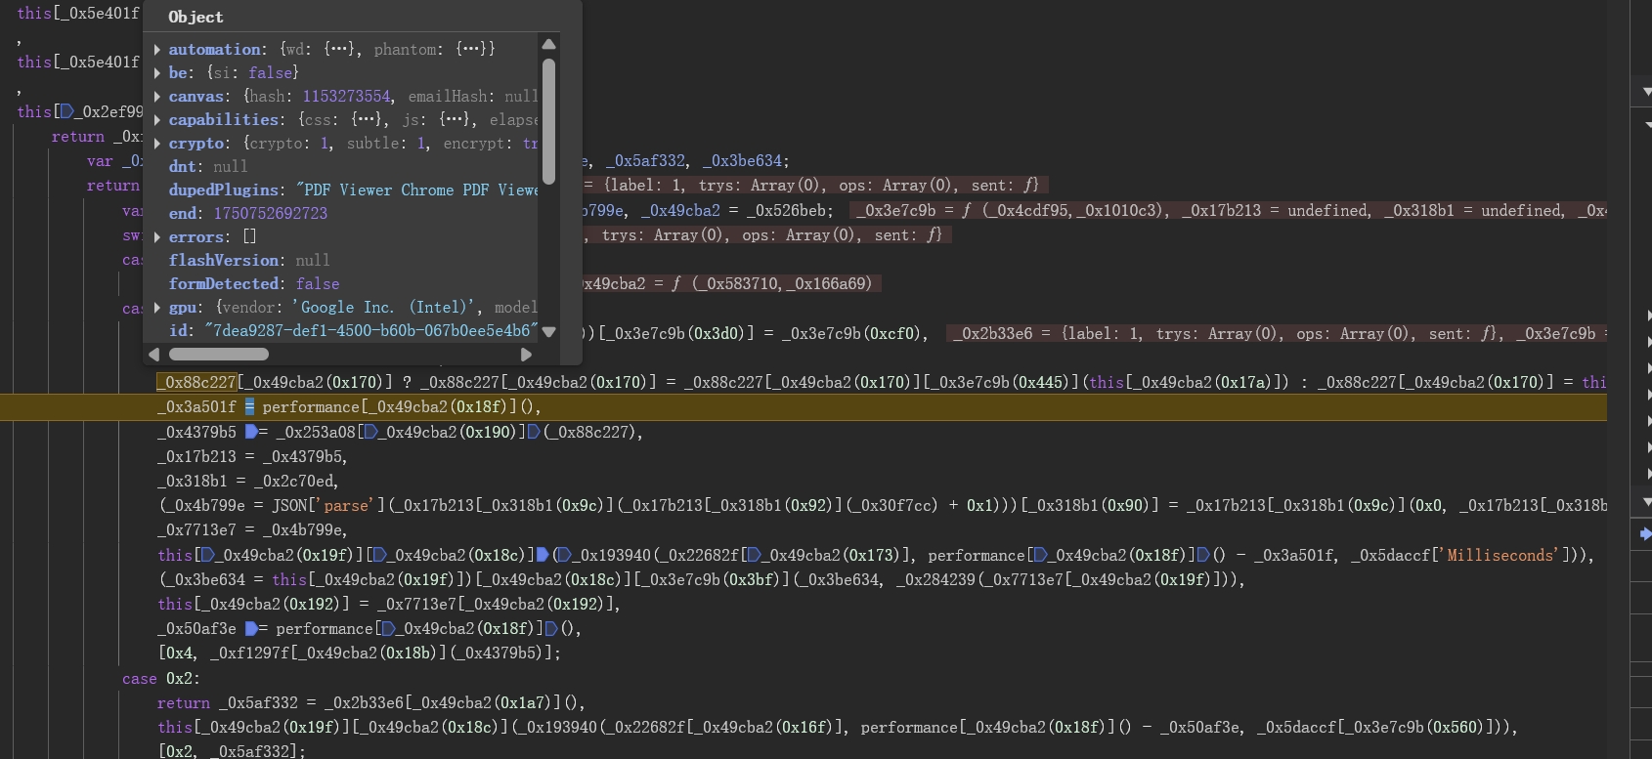The height and width of the screenshot is (759, 1652).
Task: Expand the canvas property tree node
Action: [x=157, y=96]
